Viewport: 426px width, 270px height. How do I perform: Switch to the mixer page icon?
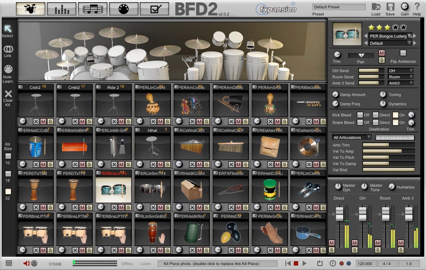click(x=62, y=9)
